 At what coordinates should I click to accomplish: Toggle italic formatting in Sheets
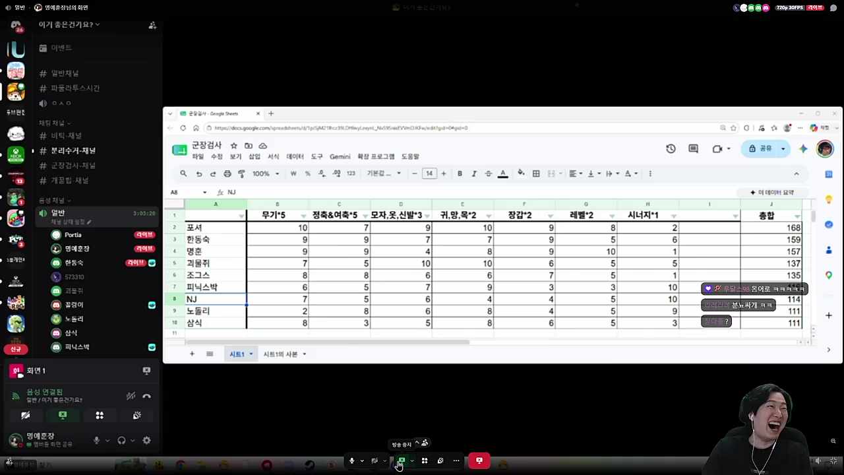[473, 174]
